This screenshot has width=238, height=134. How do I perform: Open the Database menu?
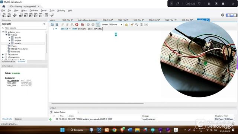(34, 10)
